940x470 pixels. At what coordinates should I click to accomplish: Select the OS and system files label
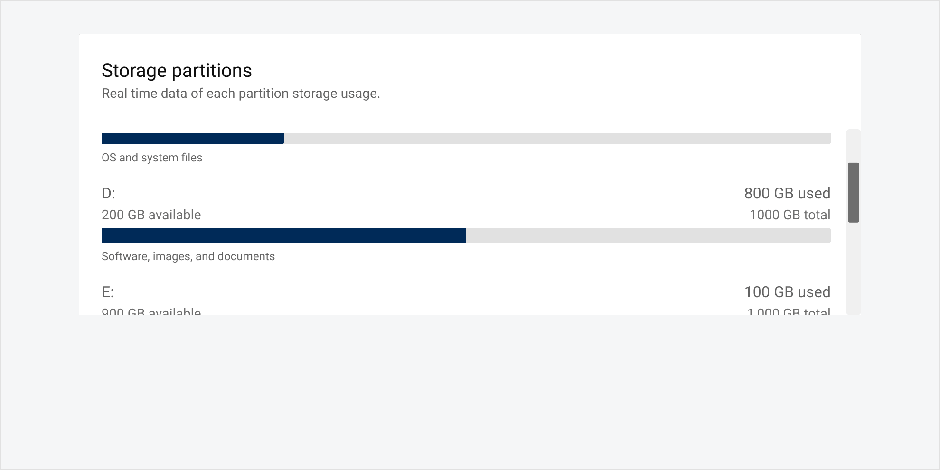tap(152, 157)
